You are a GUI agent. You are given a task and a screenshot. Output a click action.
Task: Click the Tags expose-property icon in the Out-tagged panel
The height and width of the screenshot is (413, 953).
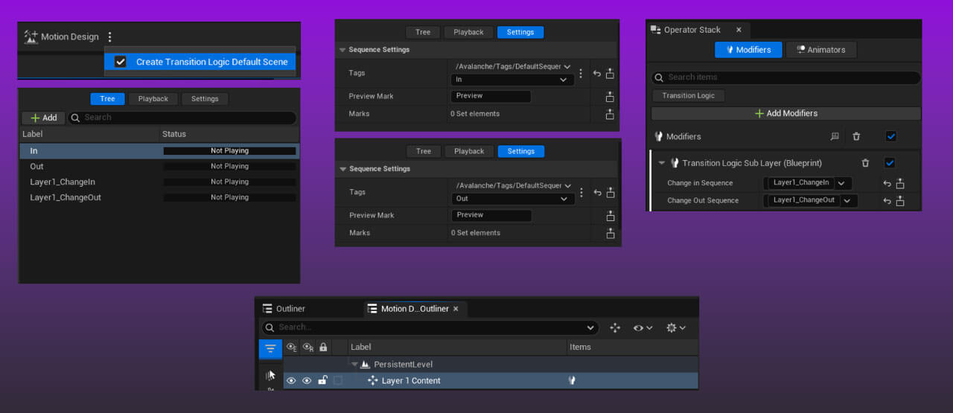coord(611,193)
